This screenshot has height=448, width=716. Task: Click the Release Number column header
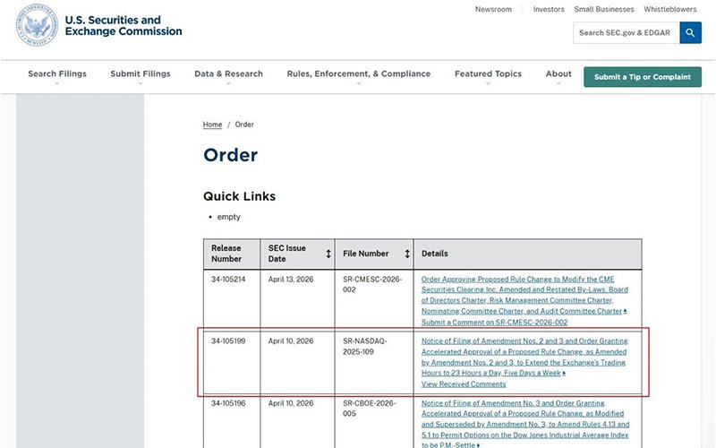[232, 254]
